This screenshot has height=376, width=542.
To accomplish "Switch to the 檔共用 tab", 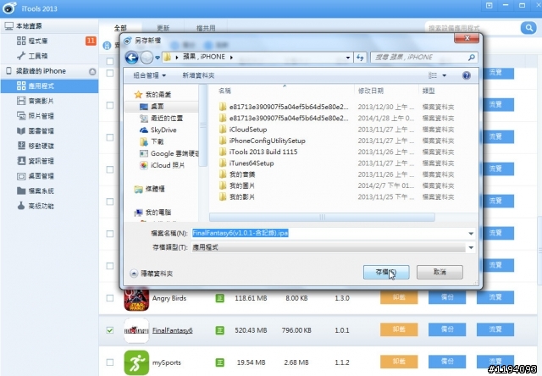I will point(206,28).
